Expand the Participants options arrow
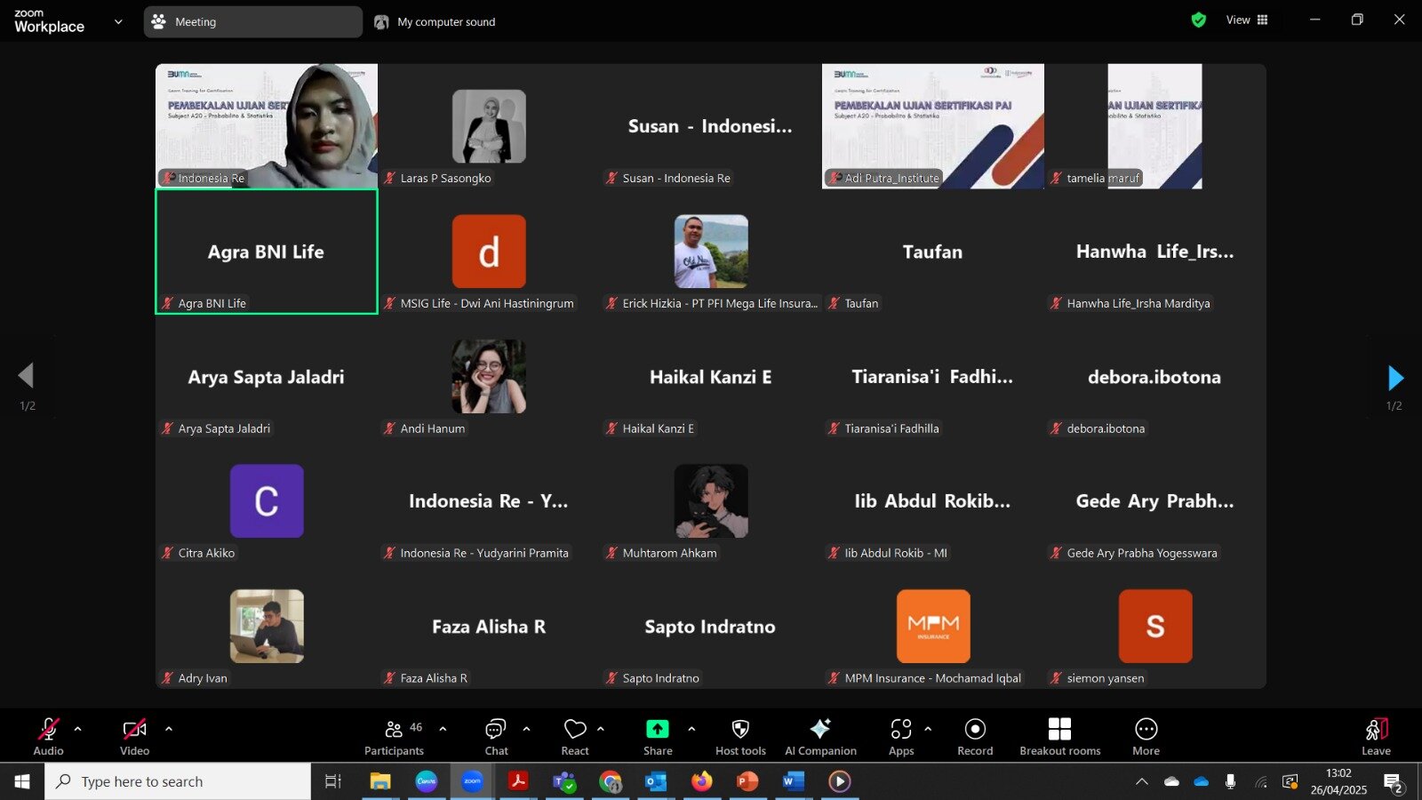Screen dimensions: 1422x800 pyautogui.click(x=443, y=729)
